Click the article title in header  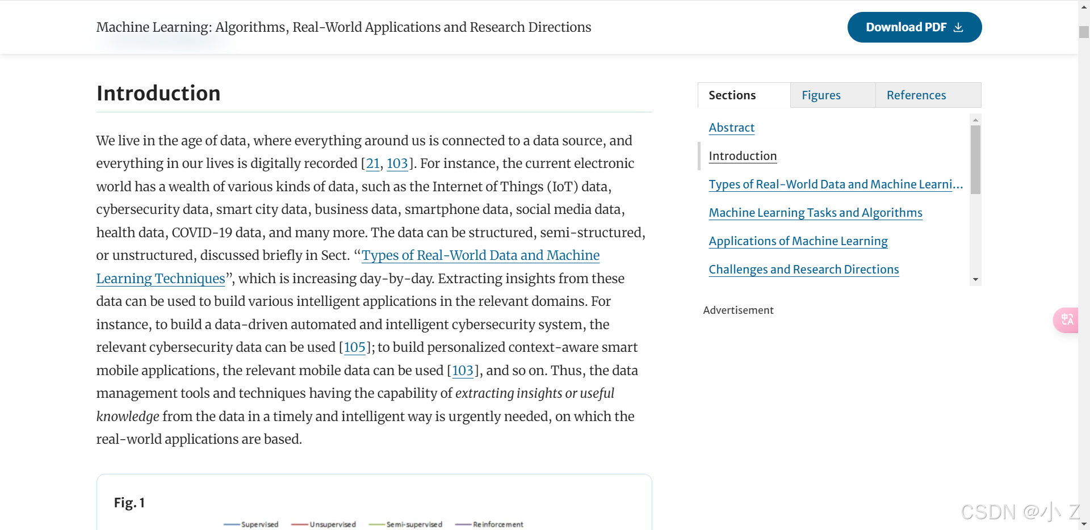tap(343, 27)
